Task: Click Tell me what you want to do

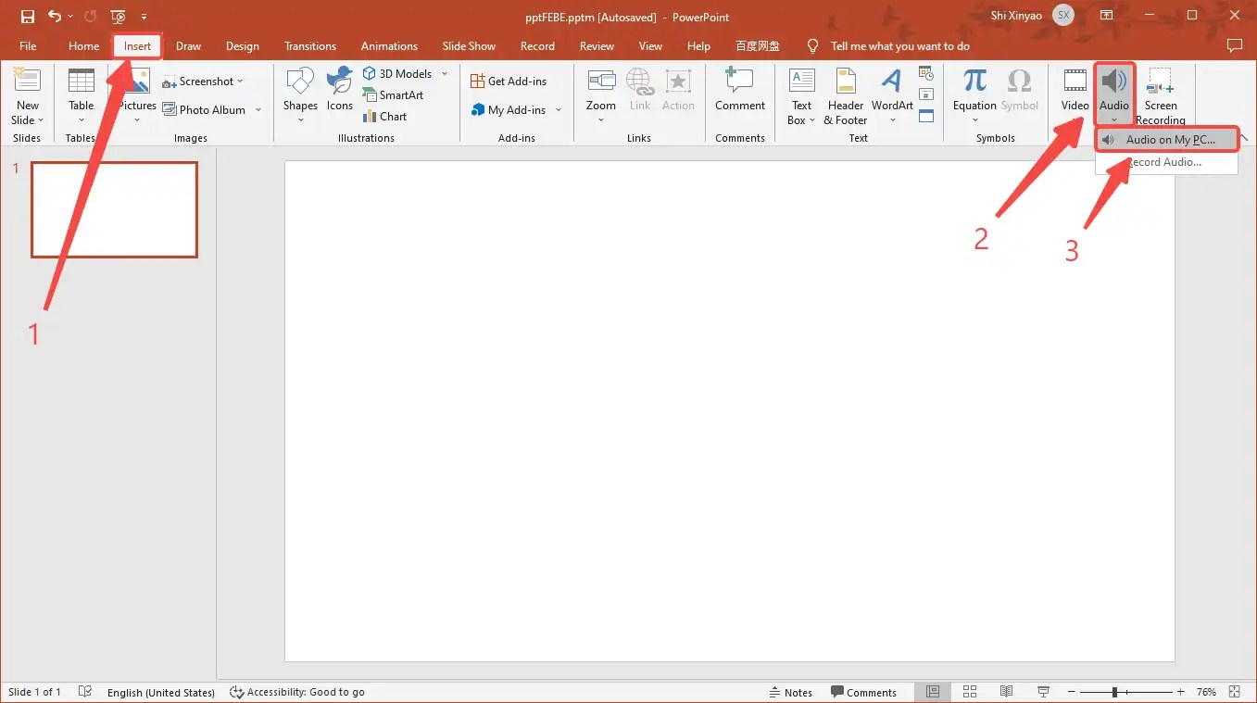Action: (x=899, y=45)
